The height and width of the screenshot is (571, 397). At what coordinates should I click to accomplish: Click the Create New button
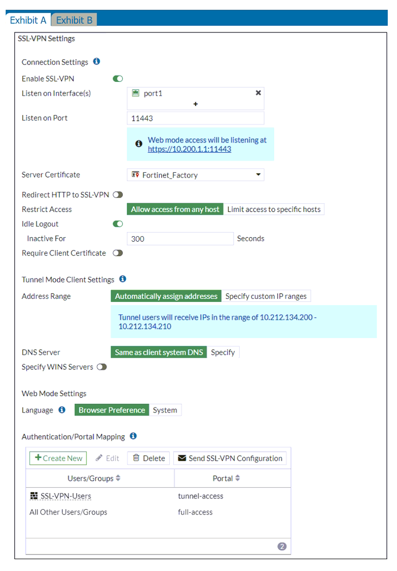[x=58, y=458]
